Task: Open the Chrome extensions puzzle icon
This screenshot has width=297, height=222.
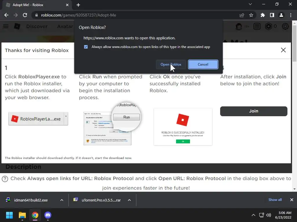Action: click(263, 15)
